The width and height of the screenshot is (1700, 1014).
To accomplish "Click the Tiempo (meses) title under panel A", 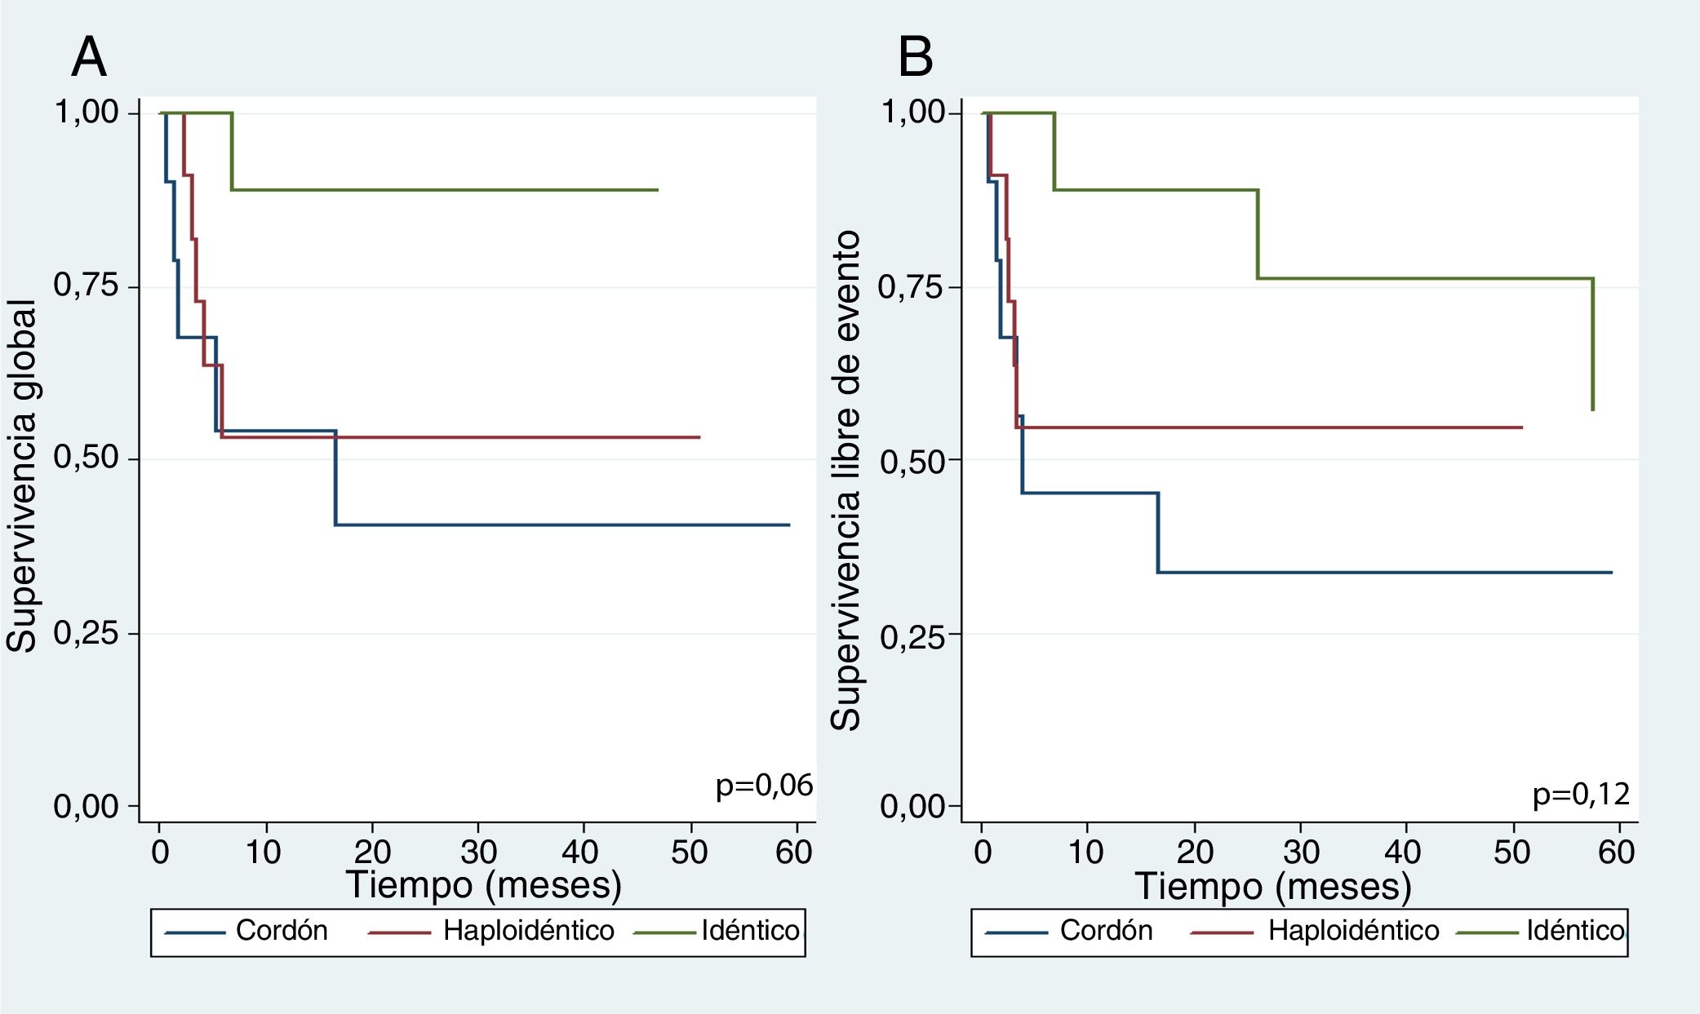I will tap(483, 885).
